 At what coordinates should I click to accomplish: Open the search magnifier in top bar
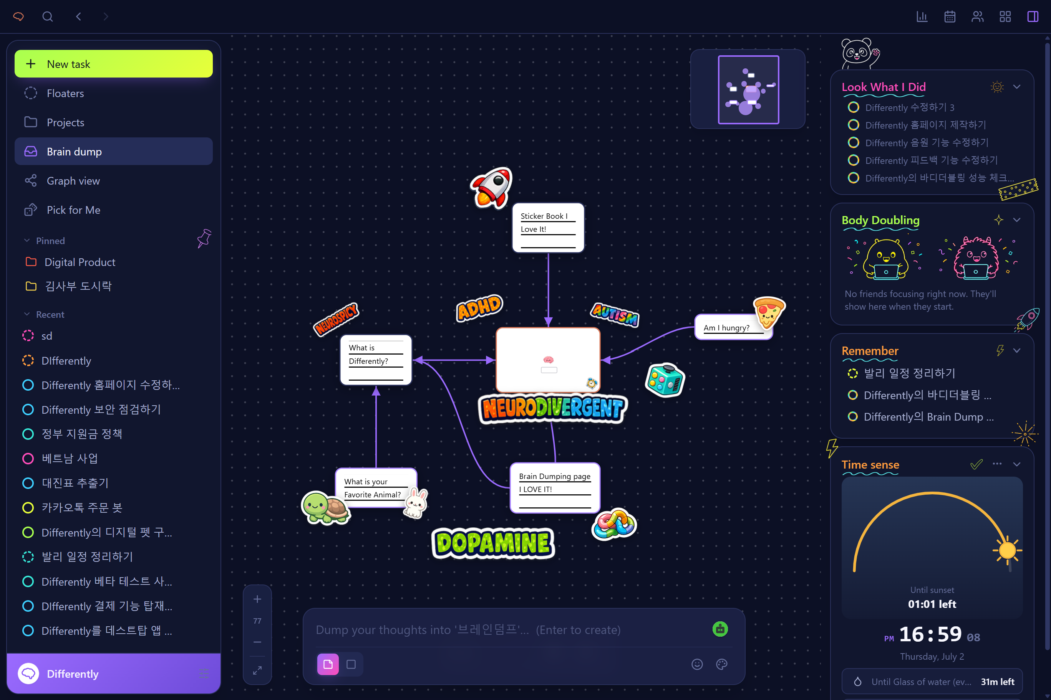click(47, 17)
